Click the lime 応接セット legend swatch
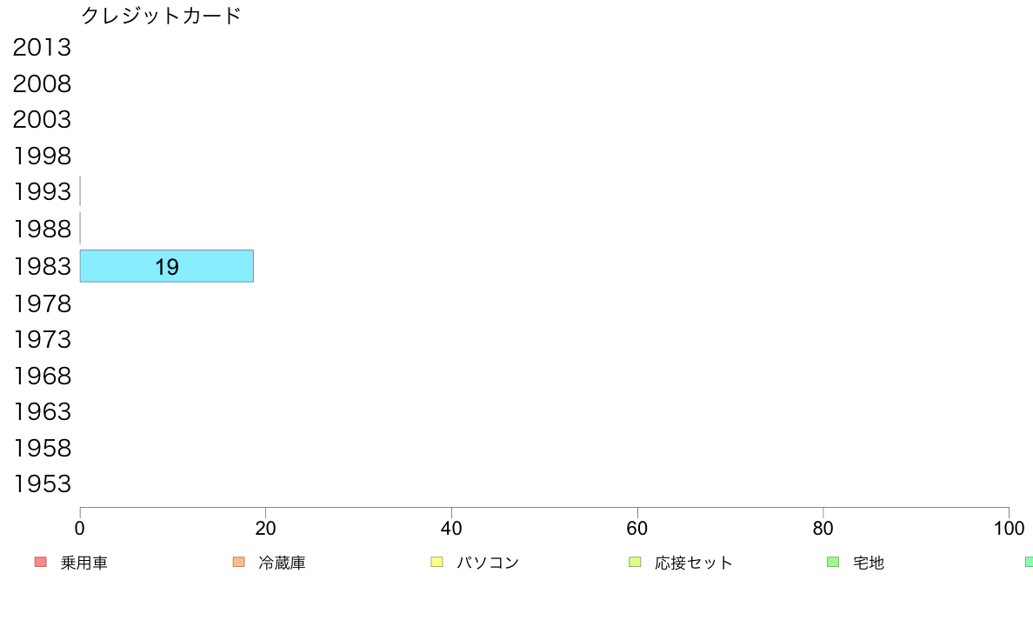1033x640 pixels. (635, 563)
